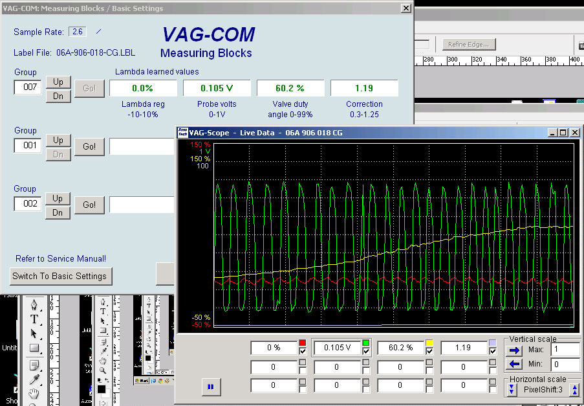Uncheck the green 0.105 V trace checkbox
584x406 pixels.
pyautogui.click(x=366, y=351)
